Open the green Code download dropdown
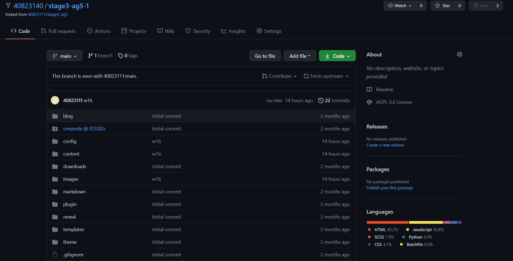This screenshot has height=261, width=513. coord(337,56)
